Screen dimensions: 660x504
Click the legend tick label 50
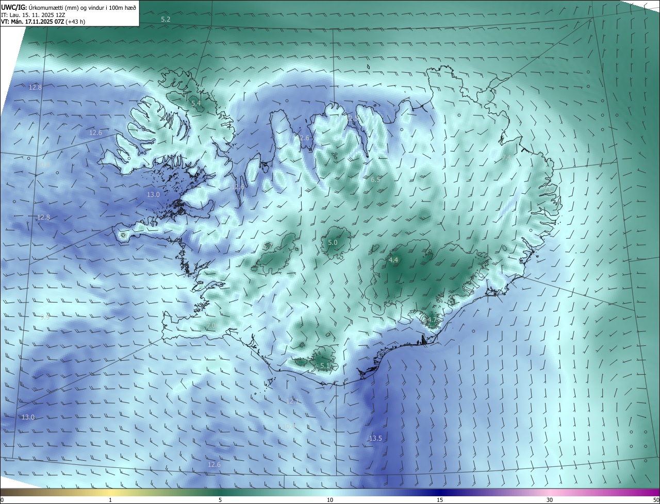click(x=656, y=500)
